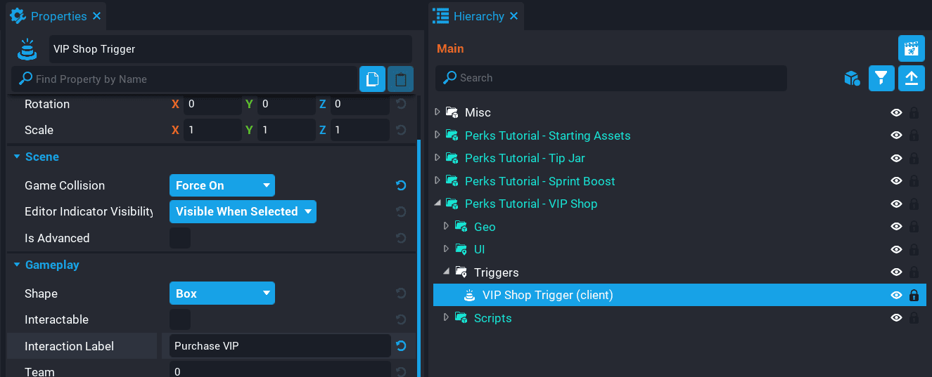
Task: Open the Shape dropdown showing Box
Action: click(x=222, y=293)
